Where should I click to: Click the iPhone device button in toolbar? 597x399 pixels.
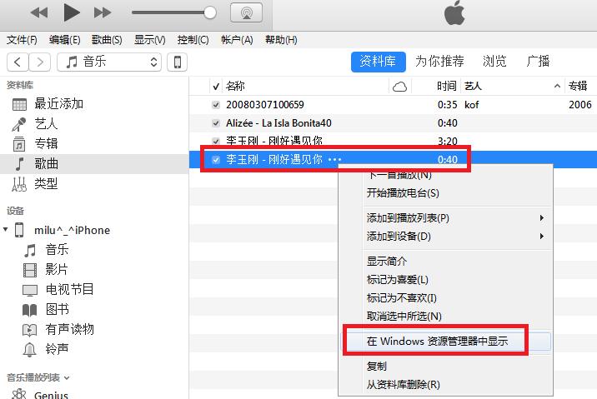click(177, 62)
